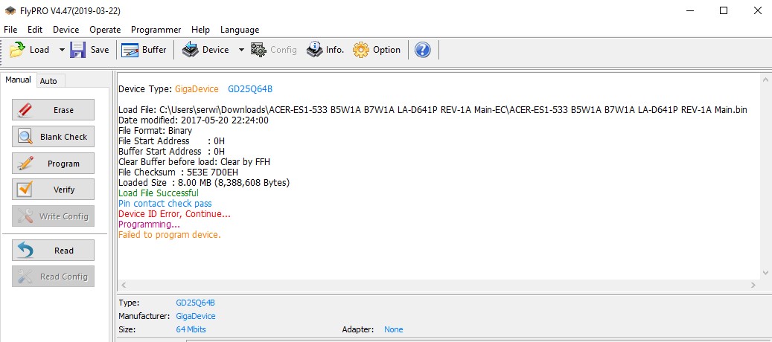This screenshot has height=342, width=772.
Task: Open the Help menu
Action: 200,30
